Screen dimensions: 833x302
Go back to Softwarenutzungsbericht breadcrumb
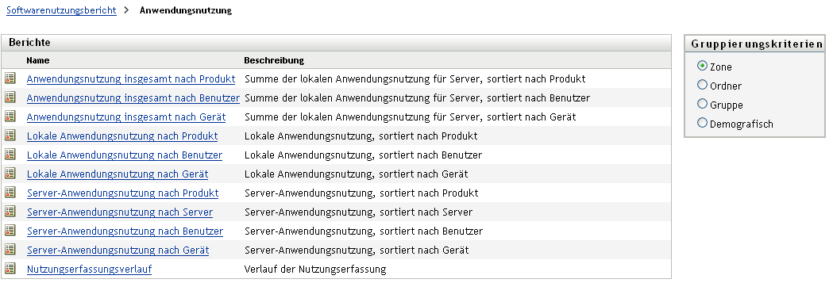click(x=61, y=10)
